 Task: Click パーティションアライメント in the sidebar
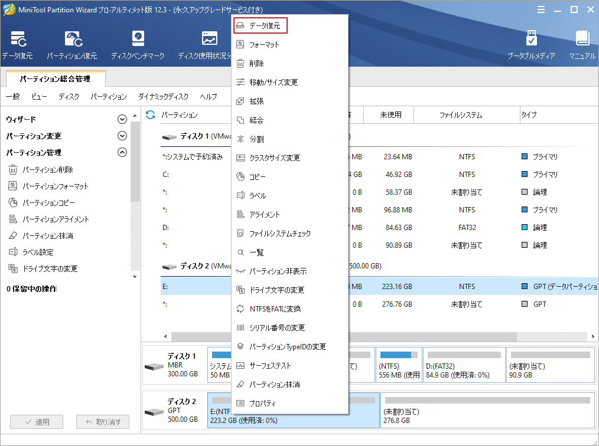pos(49,219)
